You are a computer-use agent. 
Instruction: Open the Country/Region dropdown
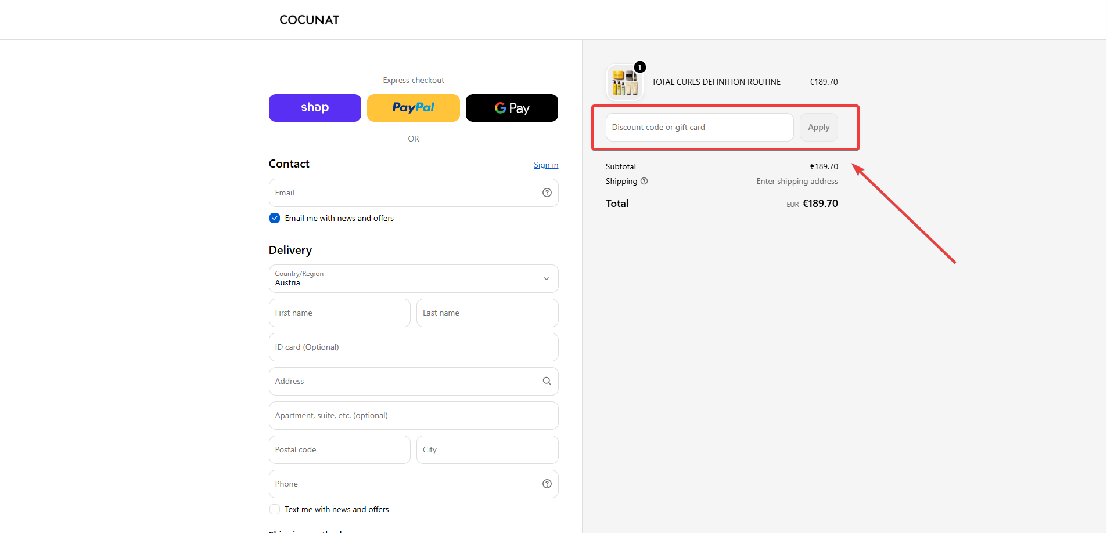pyautogui.click(x=414, y=279)
